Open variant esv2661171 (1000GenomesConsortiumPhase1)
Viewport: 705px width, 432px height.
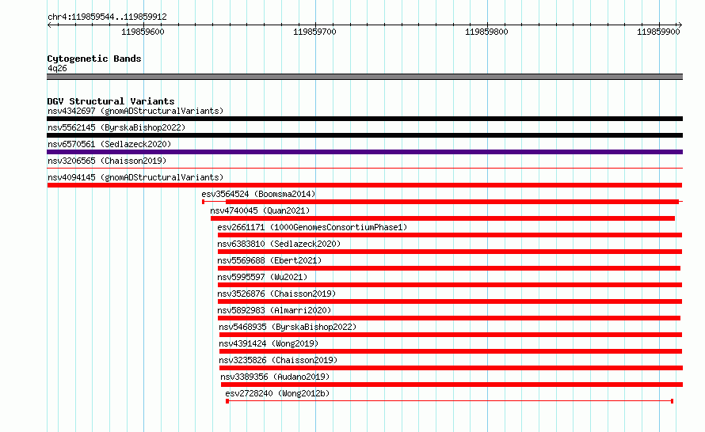click(312, 227)
